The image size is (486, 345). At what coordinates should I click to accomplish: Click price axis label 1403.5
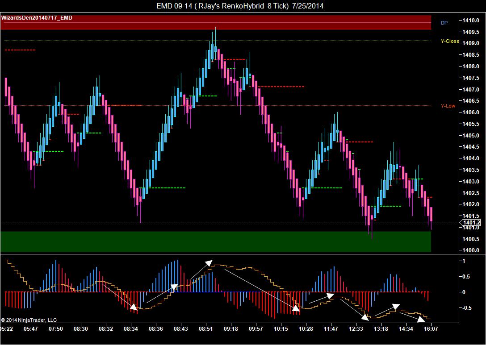point(470,170)
